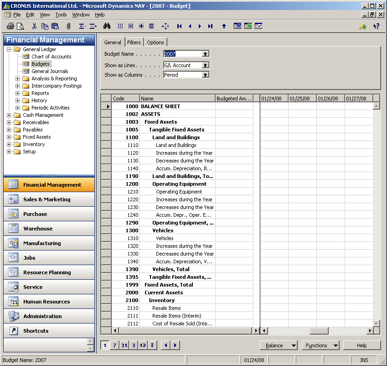Click the Dynamics NAV logo icon in toolbar

point(362,26)
